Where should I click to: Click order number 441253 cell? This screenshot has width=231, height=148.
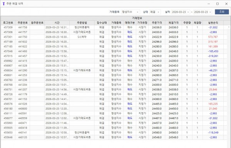pos(23,75)
